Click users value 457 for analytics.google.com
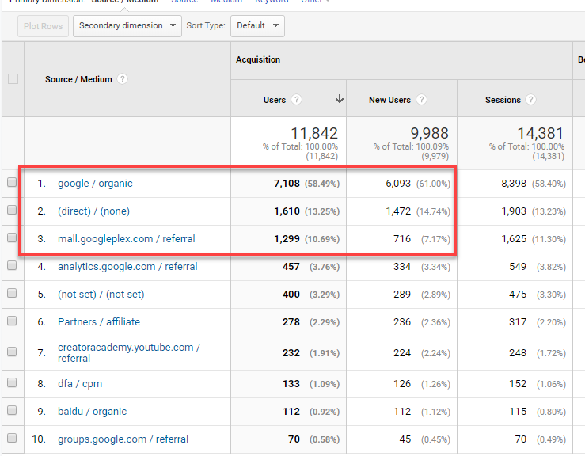 291,267
